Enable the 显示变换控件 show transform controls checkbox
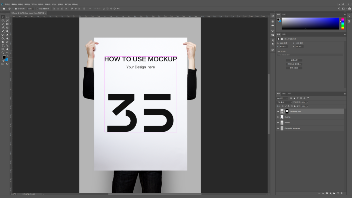 coord(37,8)
